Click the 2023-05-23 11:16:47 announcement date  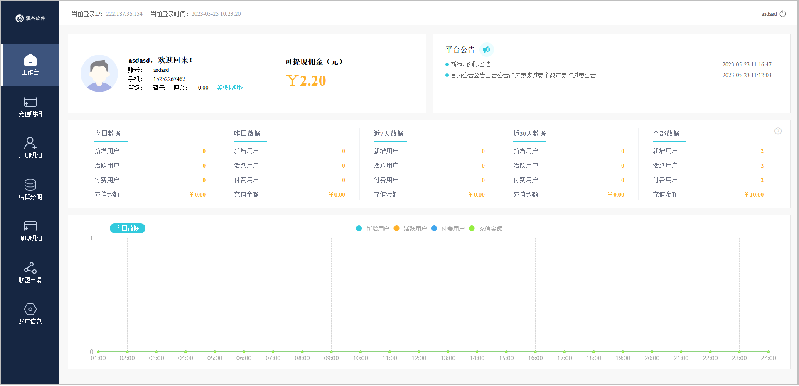pos(747,64)
